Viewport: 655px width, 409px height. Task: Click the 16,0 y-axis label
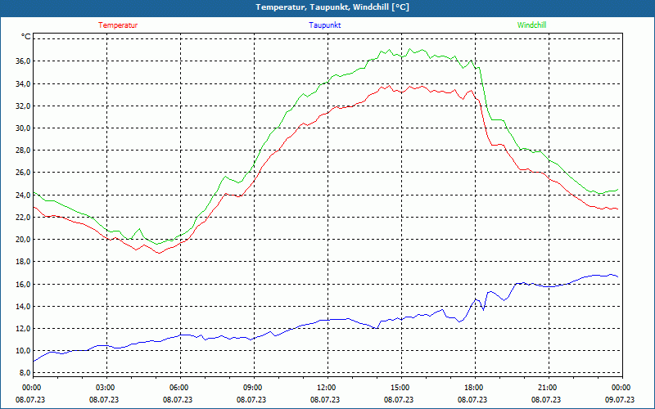point(23,284)
